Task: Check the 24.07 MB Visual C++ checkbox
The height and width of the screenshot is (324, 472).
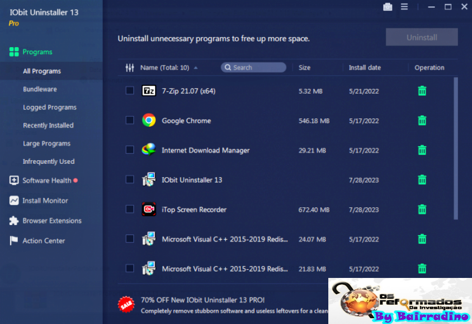Action: click(x=130, y=239)
